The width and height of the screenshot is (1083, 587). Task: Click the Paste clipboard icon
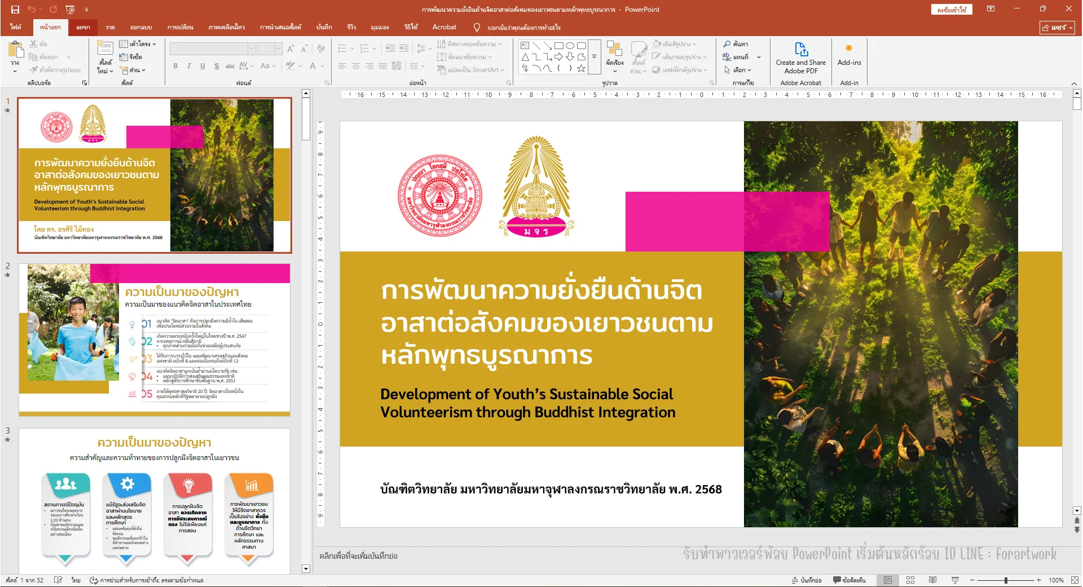pos(15,50)
